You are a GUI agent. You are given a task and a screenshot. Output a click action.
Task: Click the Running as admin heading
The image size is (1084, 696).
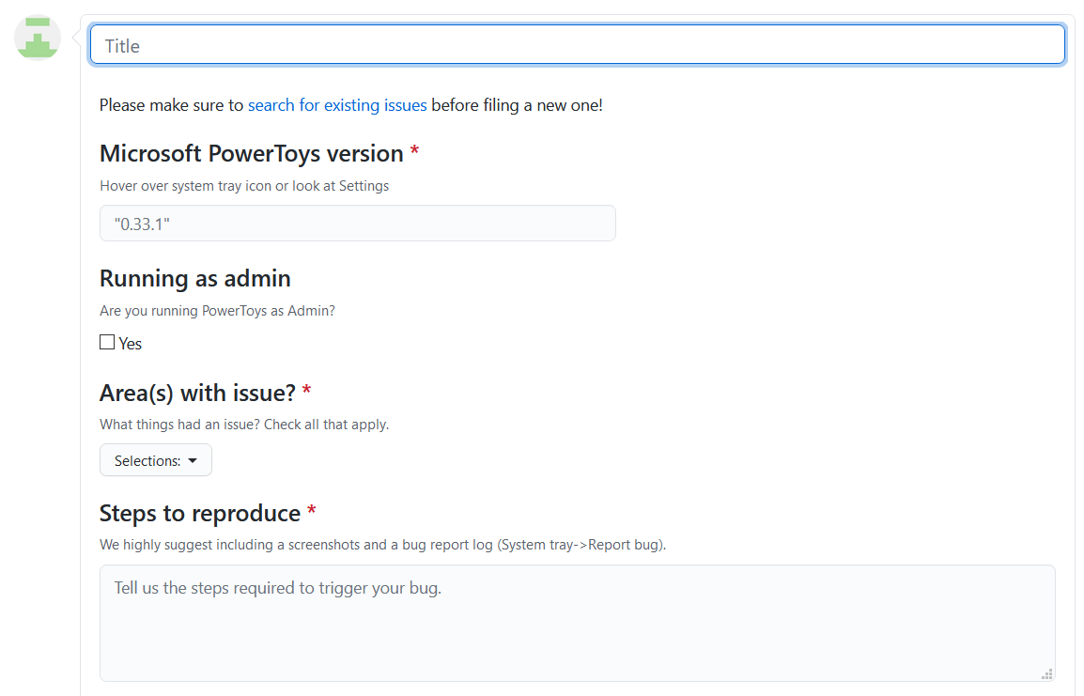195,279
